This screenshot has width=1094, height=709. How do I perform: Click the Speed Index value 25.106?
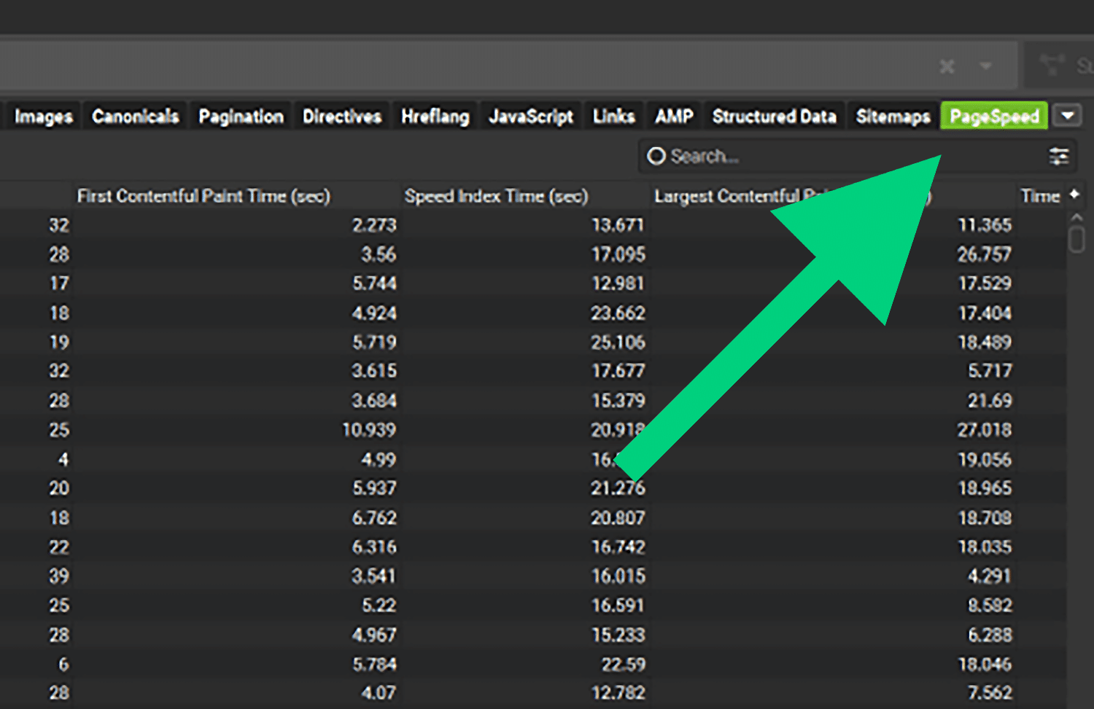point(618,342)
